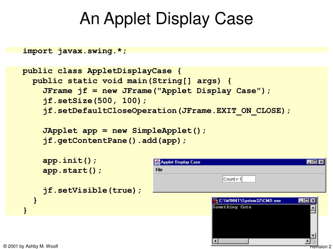Click the 'JFrame jf = new JFrame' code line

click(x=157, y=91)
